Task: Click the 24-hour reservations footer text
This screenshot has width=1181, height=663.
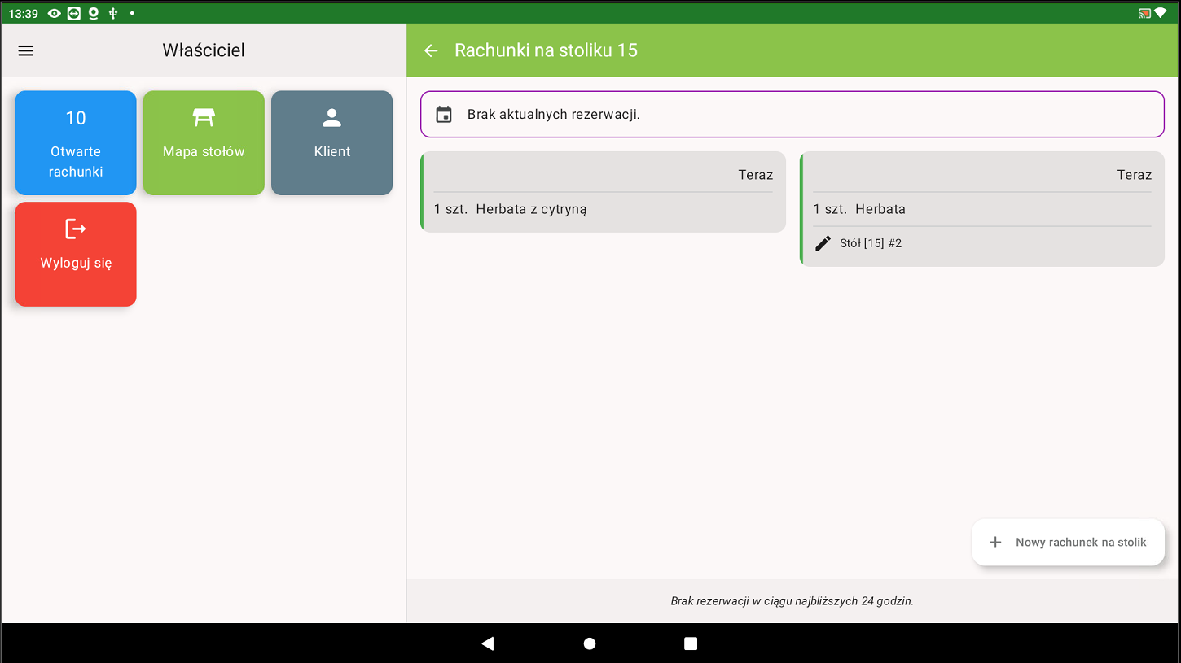Action: coord(792,601)
